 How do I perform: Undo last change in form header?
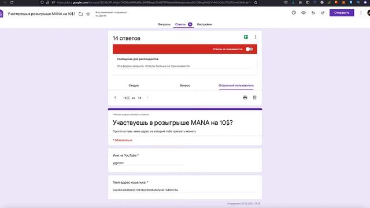click(313, 13)
